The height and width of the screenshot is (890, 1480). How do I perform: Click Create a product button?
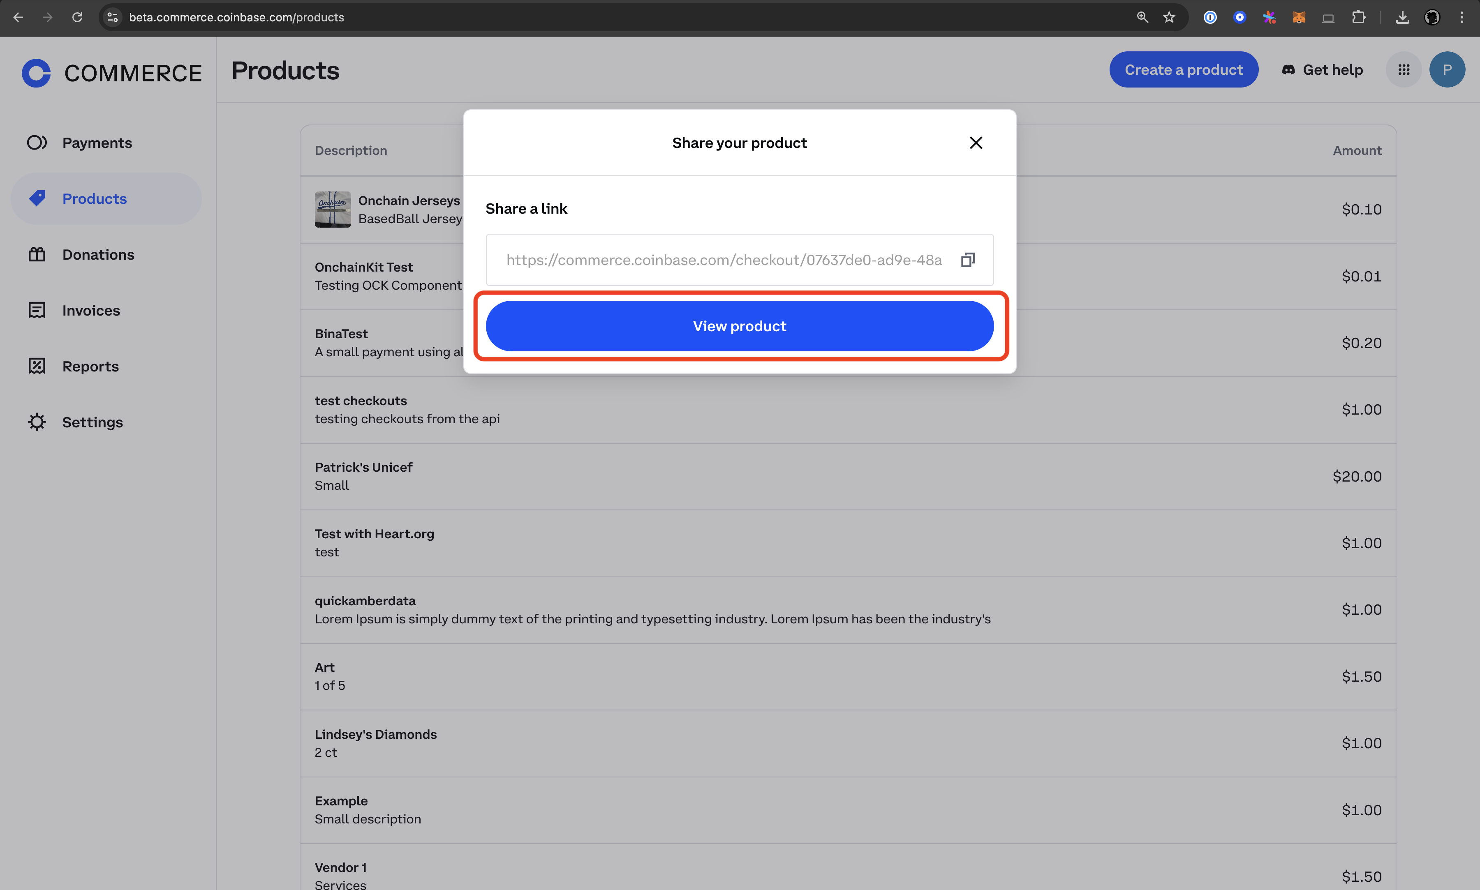1183,69
